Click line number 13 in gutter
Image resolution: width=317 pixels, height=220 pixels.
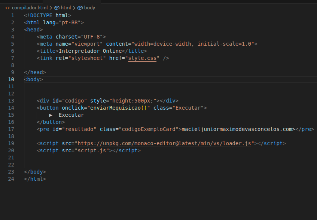[x=11, y=101]
